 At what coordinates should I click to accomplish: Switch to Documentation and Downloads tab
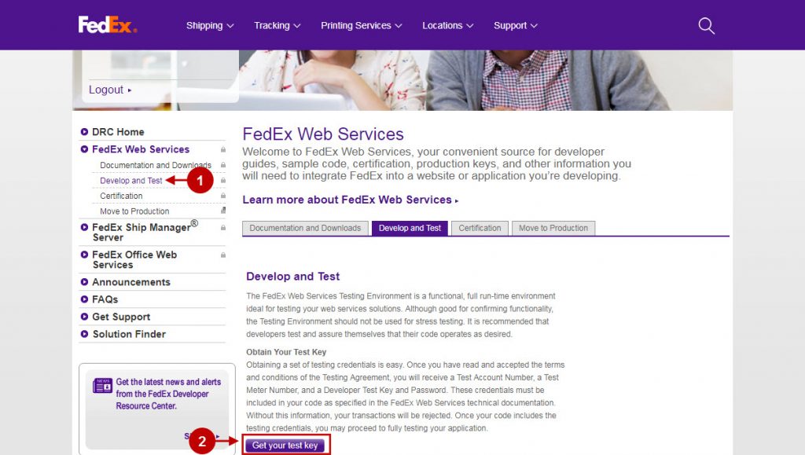305,228
